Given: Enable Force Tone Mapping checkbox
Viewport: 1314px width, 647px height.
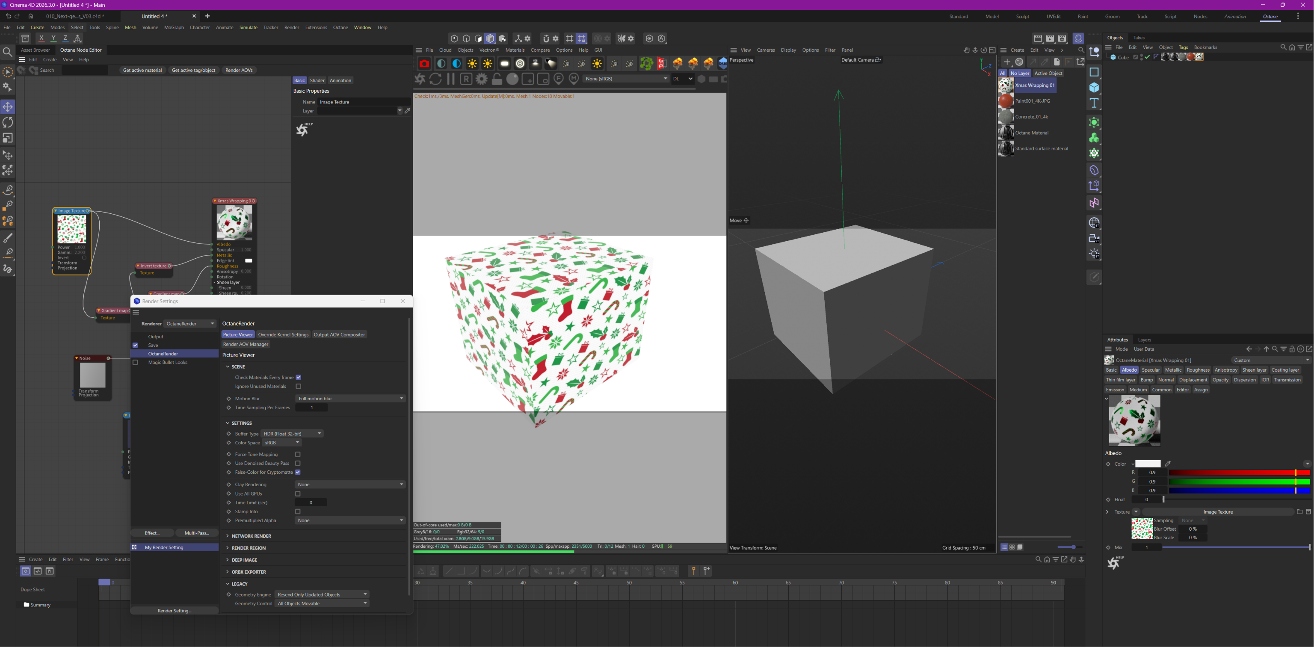Looking at the screenshot, I should (x=298, y=454).
